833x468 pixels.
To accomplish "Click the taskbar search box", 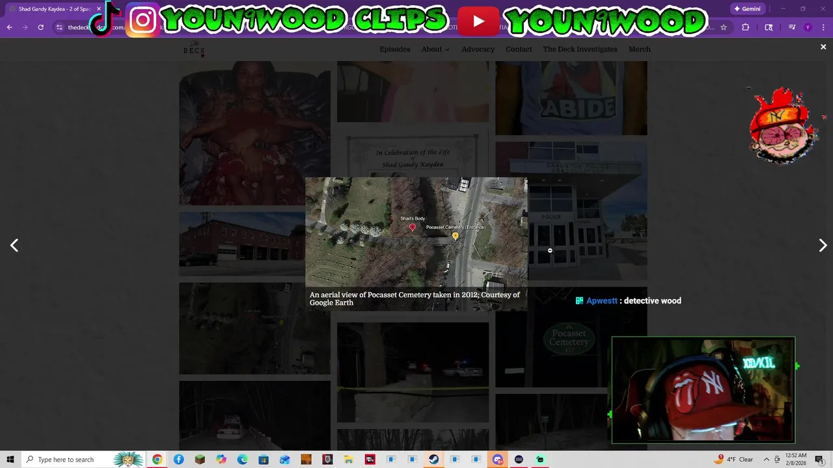I will [x=83, y=460].
